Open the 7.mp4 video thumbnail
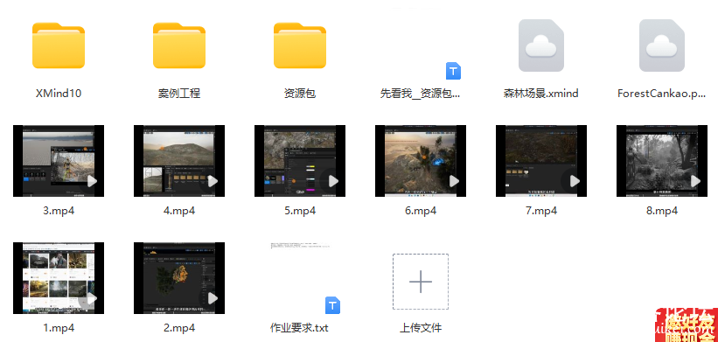Screen dimensions: 718x342 [x=541, y=161]
